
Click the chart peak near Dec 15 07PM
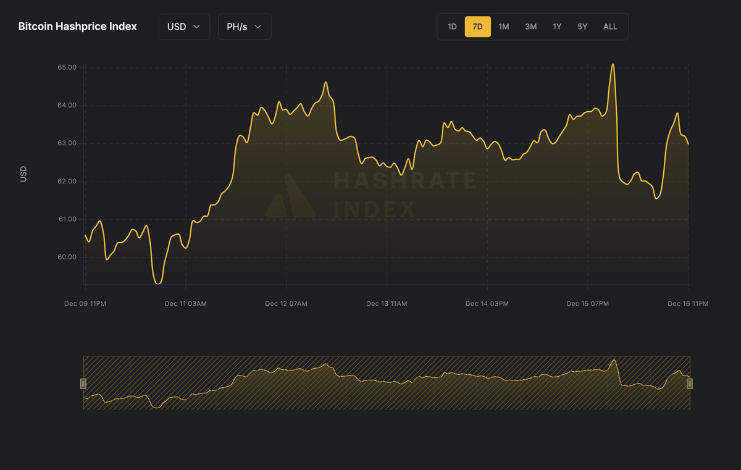click(613, 65)
